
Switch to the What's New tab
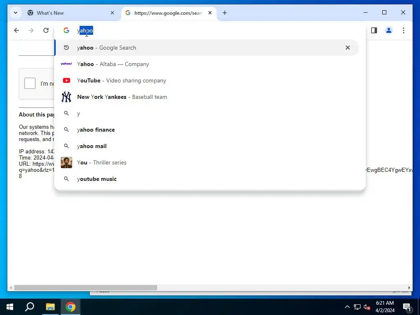coord(70,13)
